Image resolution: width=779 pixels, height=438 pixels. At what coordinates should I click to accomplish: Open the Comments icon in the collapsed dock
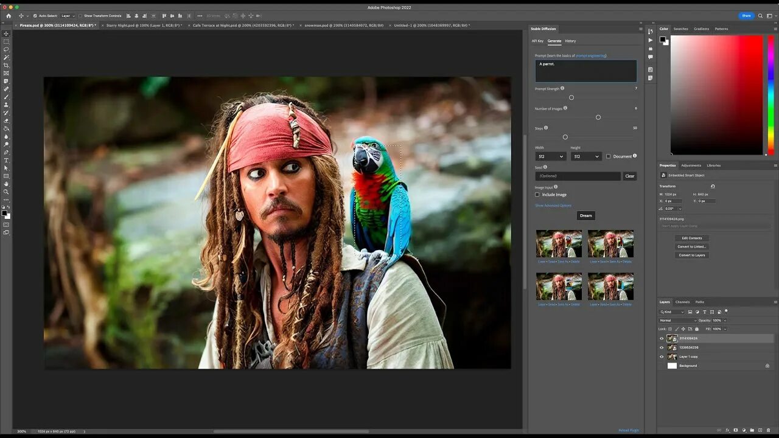[651, 57]
